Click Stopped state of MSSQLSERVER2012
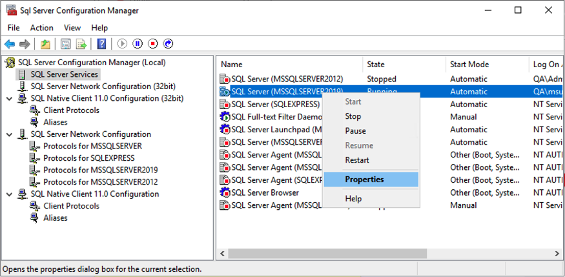565x277 pixels. [381, 79]
